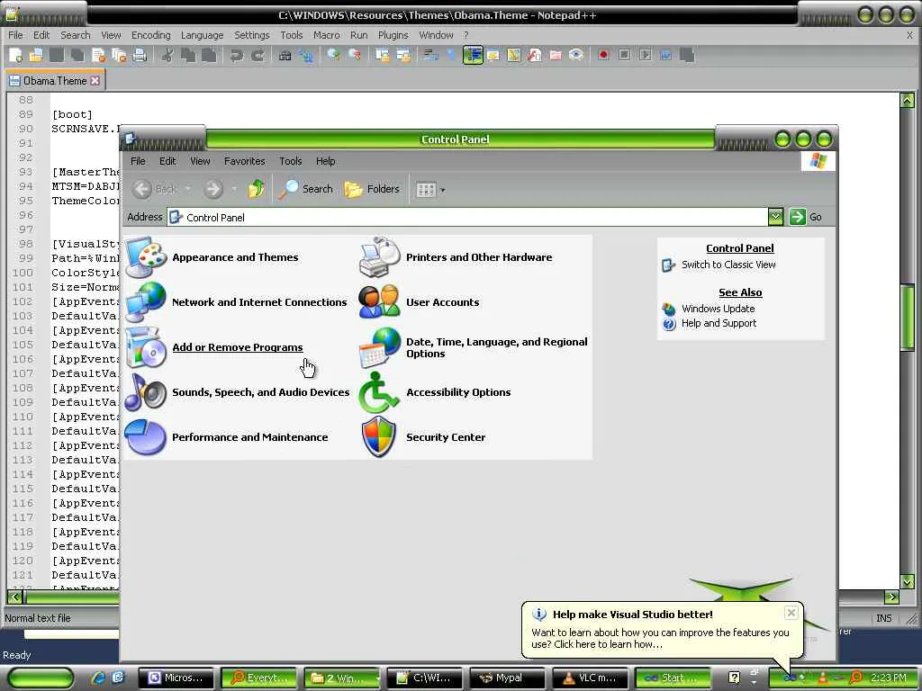This screenshot has height=691, width=922.
Task: Click the Find binoculars icon in Notepad++ toolbar
Action: click(285, 55)
